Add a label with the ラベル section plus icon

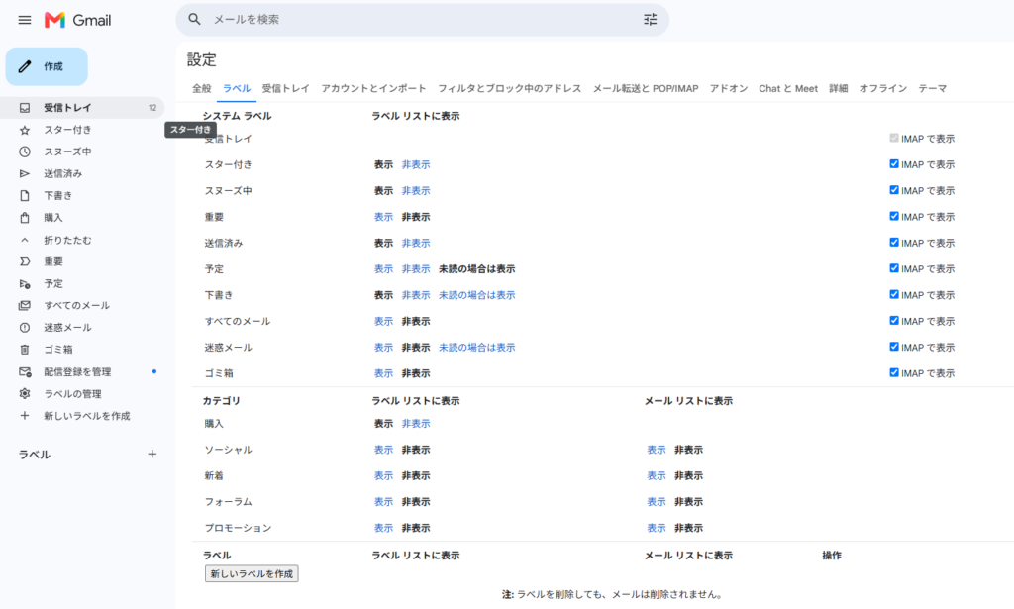152,454
